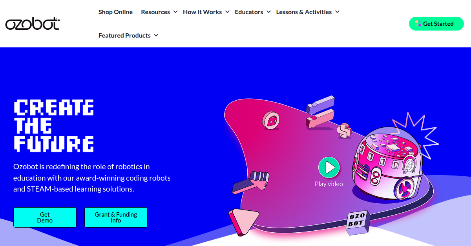Click the Get Started button
The image size is (471, 246).
click(x=436, y=24)
